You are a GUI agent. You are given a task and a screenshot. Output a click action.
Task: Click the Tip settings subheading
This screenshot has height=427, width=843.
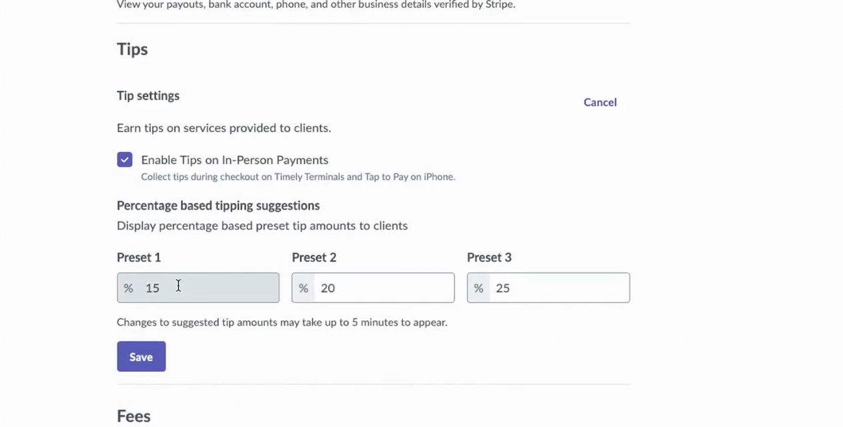click(148, 96)
